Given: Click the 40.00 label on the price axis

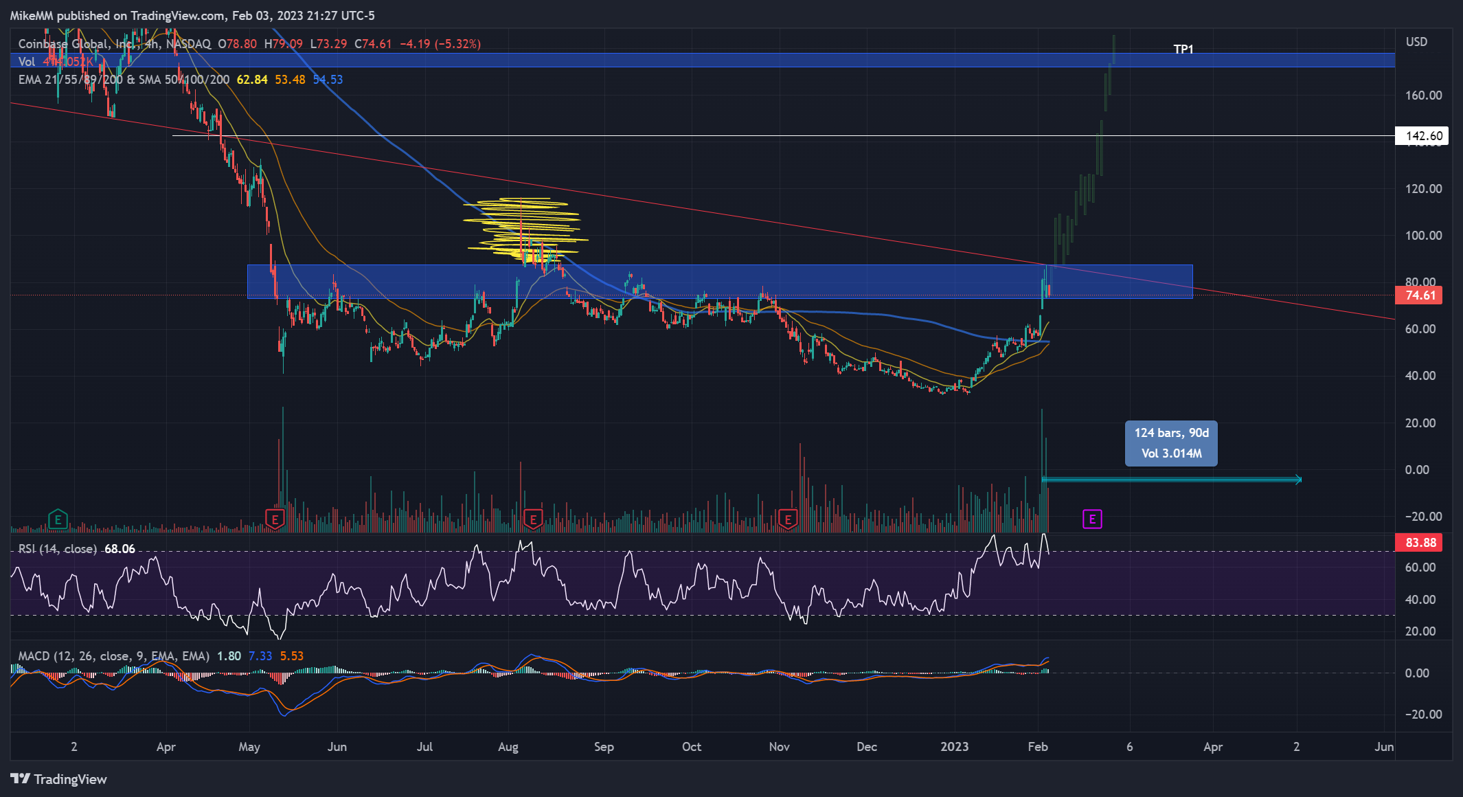Looking at the screenshot, I should [x=1420, y=376].
